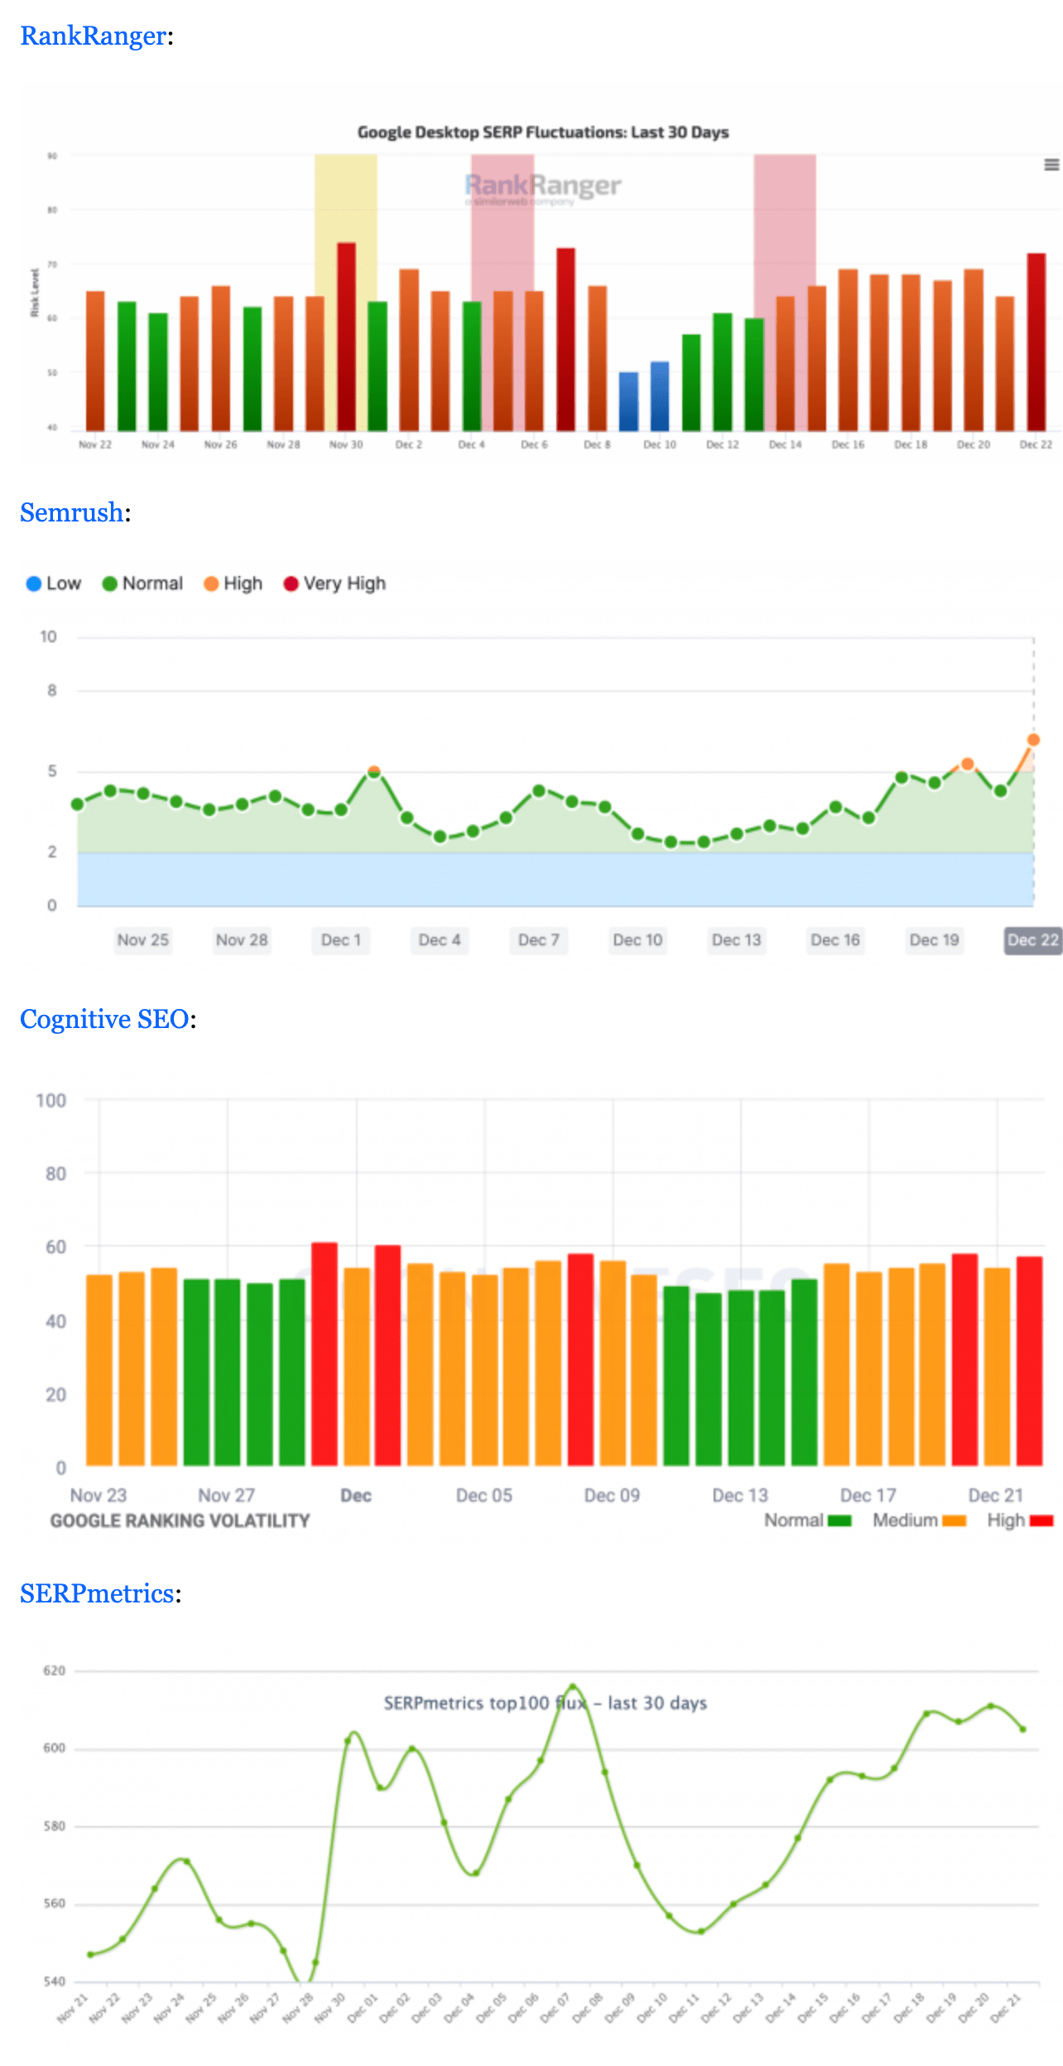Click the last red bar in Cognitive SEO chart
This screenshot has height=2066, width=1063.
pyautogui.click(x=1029, y=1361)
